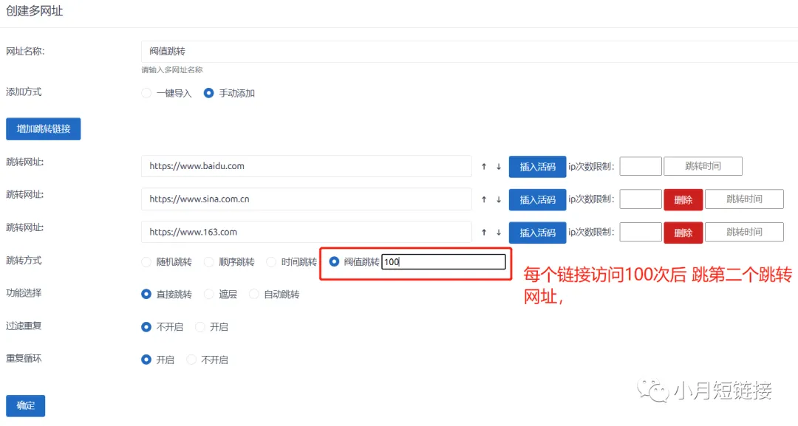
Task: Click 插入活码 for baidu.com row
Action: [537, 167]
